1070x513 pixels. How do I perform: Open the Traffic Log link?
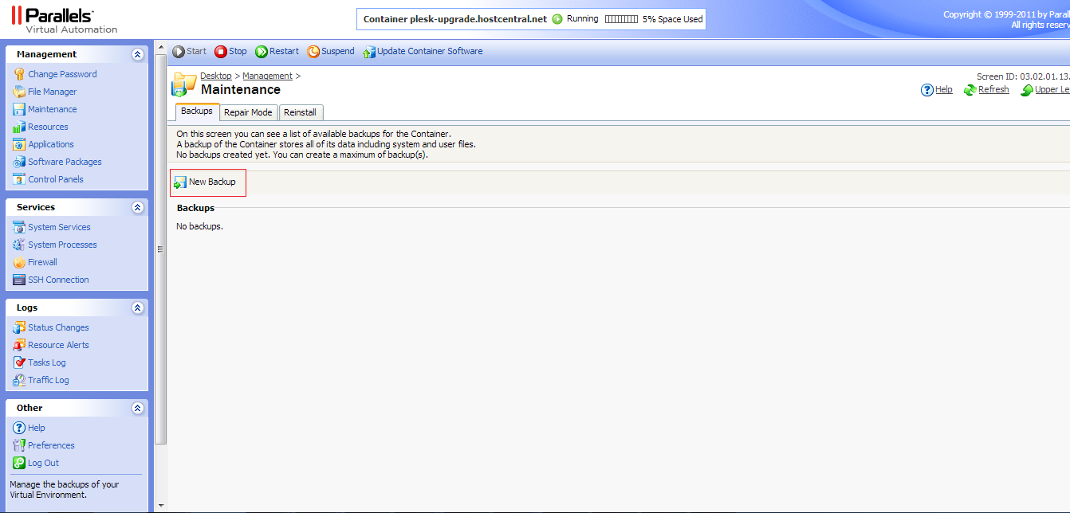(49, 380)
